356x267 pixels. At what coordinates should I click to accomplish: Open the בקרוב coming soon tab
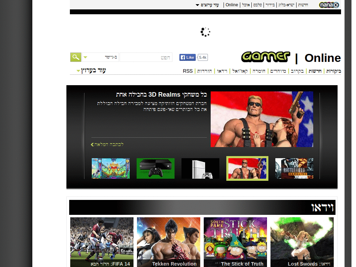(298, 71)
